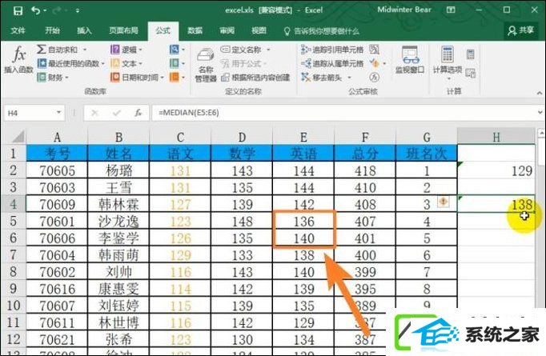Switch to the Page Layout tab
This screenshot has width=546, height=356.
(x=123, y=30)
